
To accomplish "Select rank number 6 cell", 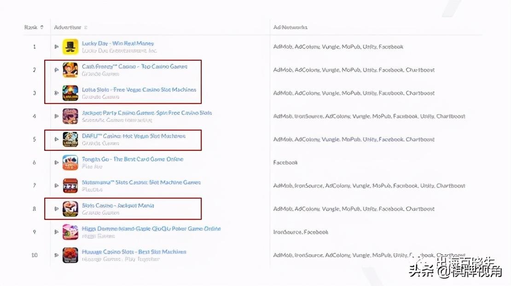I will 34,162.
